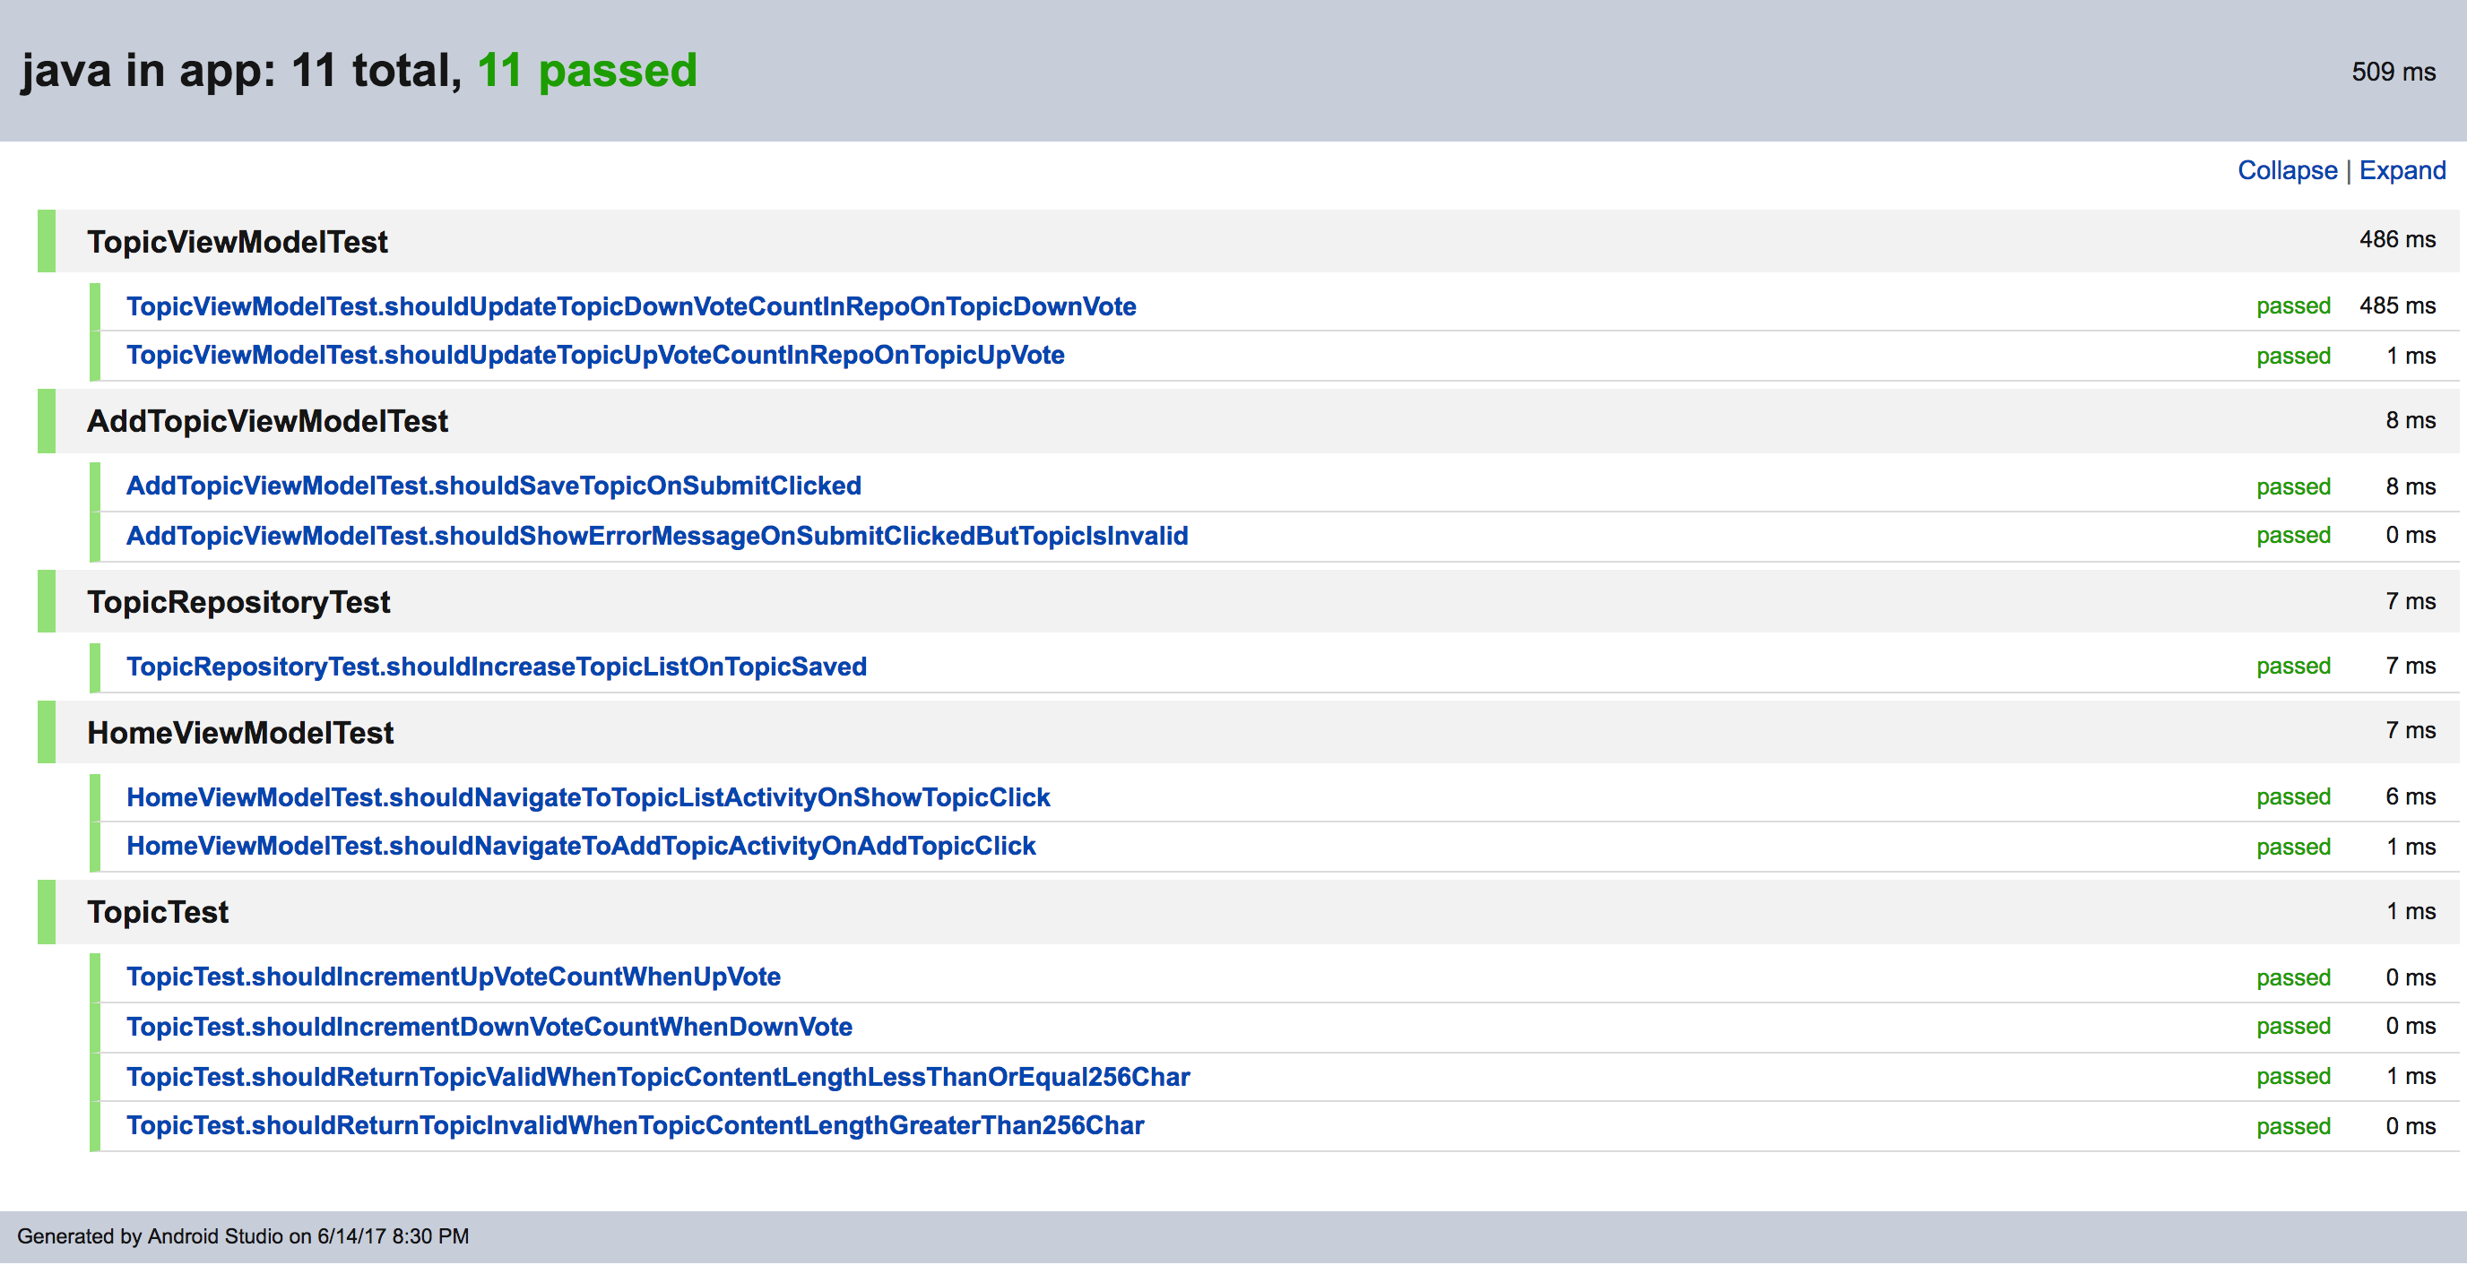2467x1265 pixels.
Task: Open GreaterThan256Char topic invalid test
Action: point(635,1126)
